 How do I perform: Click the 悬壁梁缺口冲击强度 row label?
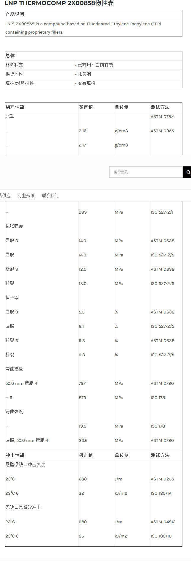[x=25, y=464]
